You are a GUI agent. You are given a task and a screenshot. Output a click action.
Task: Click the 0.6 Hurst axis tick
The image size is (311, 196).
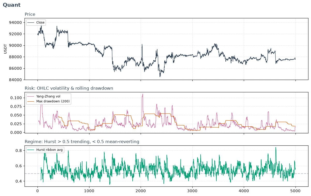click(x=19, y=166)
